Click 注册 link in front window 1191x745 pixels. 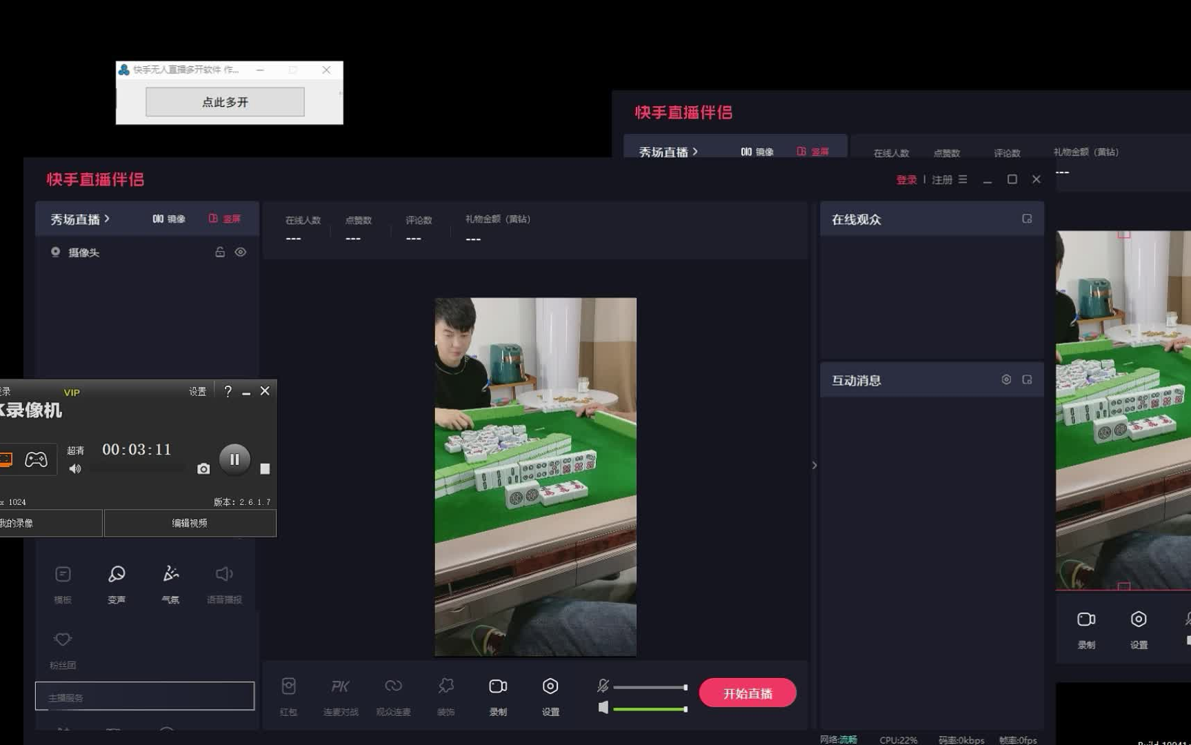click(942, 180)
